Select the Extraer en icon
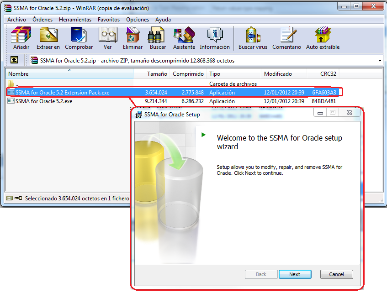This screenshot has height=293, width=387. click(48, 38)
